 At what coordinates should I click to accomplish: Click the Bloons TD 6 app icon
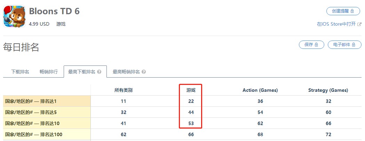14,17
